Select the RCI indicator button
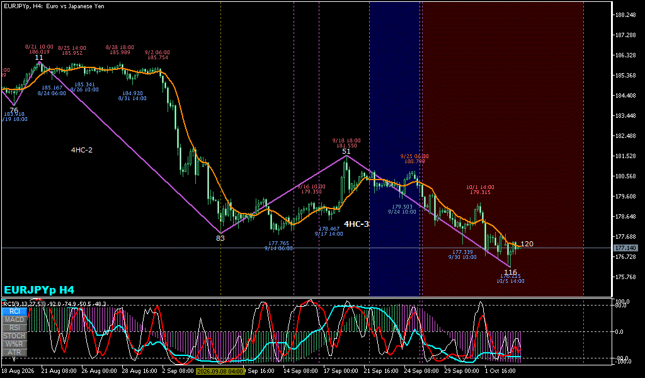 (x=14, y=311)
